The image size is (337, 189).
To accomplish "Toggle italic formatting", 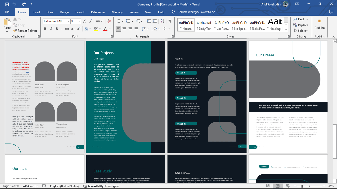I will coord(51,29).
